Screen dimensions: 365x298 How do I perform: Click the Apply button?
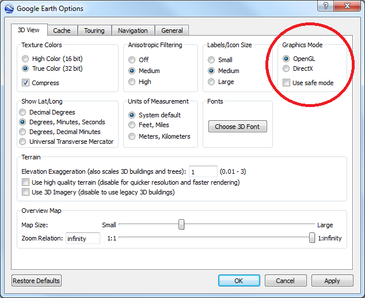point(332,281)
